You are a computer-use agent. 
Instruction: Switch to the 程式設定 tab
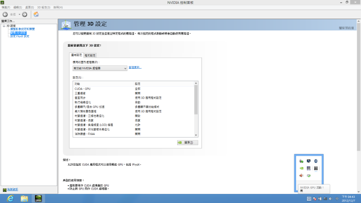click(x=90, y=55)
